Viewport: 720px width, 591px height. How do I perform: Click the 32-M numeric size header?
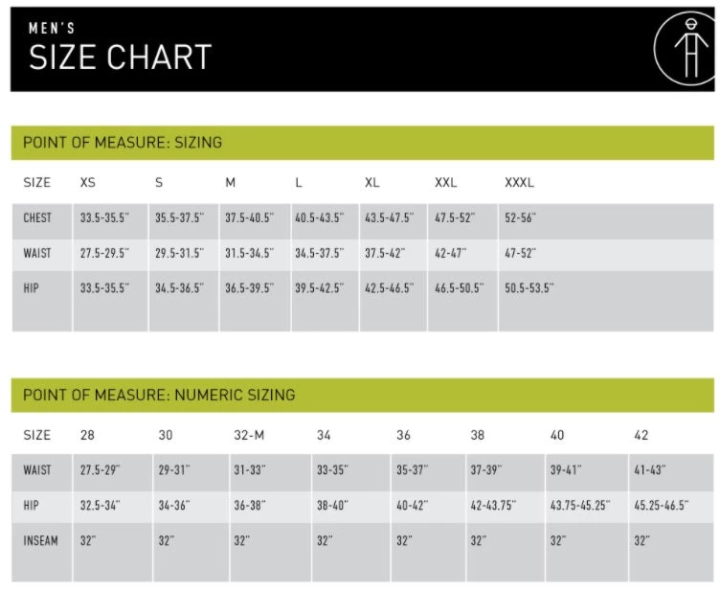pos(249,435)
